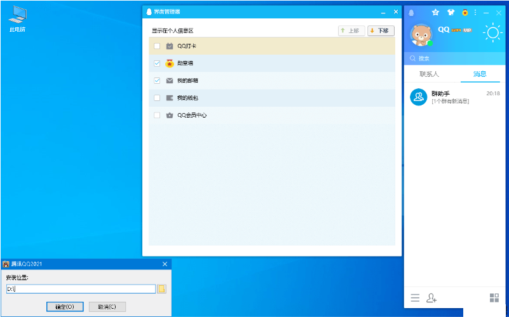Viewport: 509px width, 317px height.
Task: Minimize the QQ main panel
Action: pos(486,13)
